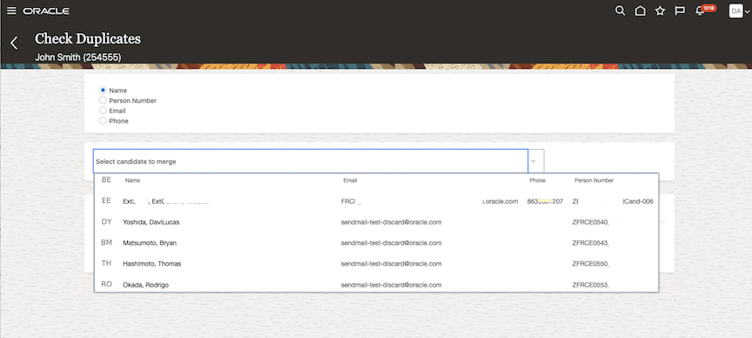Click the 1018 notification badge
Viewport: 752px width, 338px height.
pos(708,8)
